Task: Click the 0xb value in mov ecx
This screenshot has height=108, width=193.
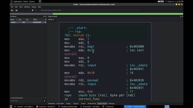Action: (x=90, y=91)
